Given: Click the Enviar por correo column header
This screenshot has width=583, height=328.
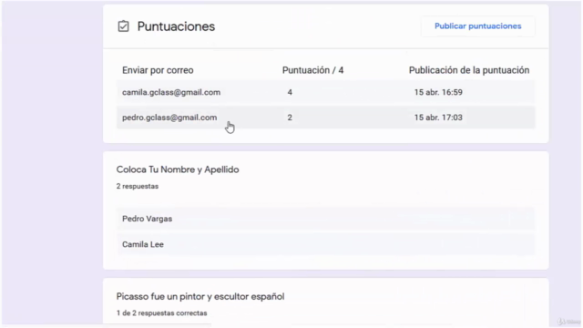Looking at the screenshot, I should tap(158, 70).
